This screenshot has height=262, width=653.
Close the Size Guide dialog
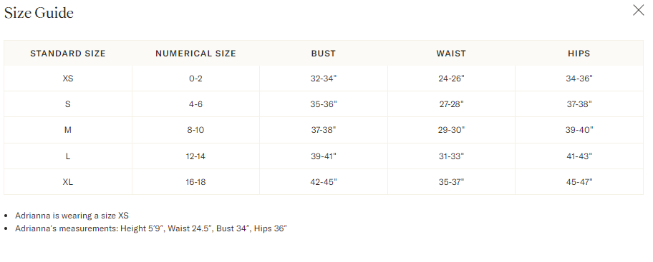tap(638, 11)
